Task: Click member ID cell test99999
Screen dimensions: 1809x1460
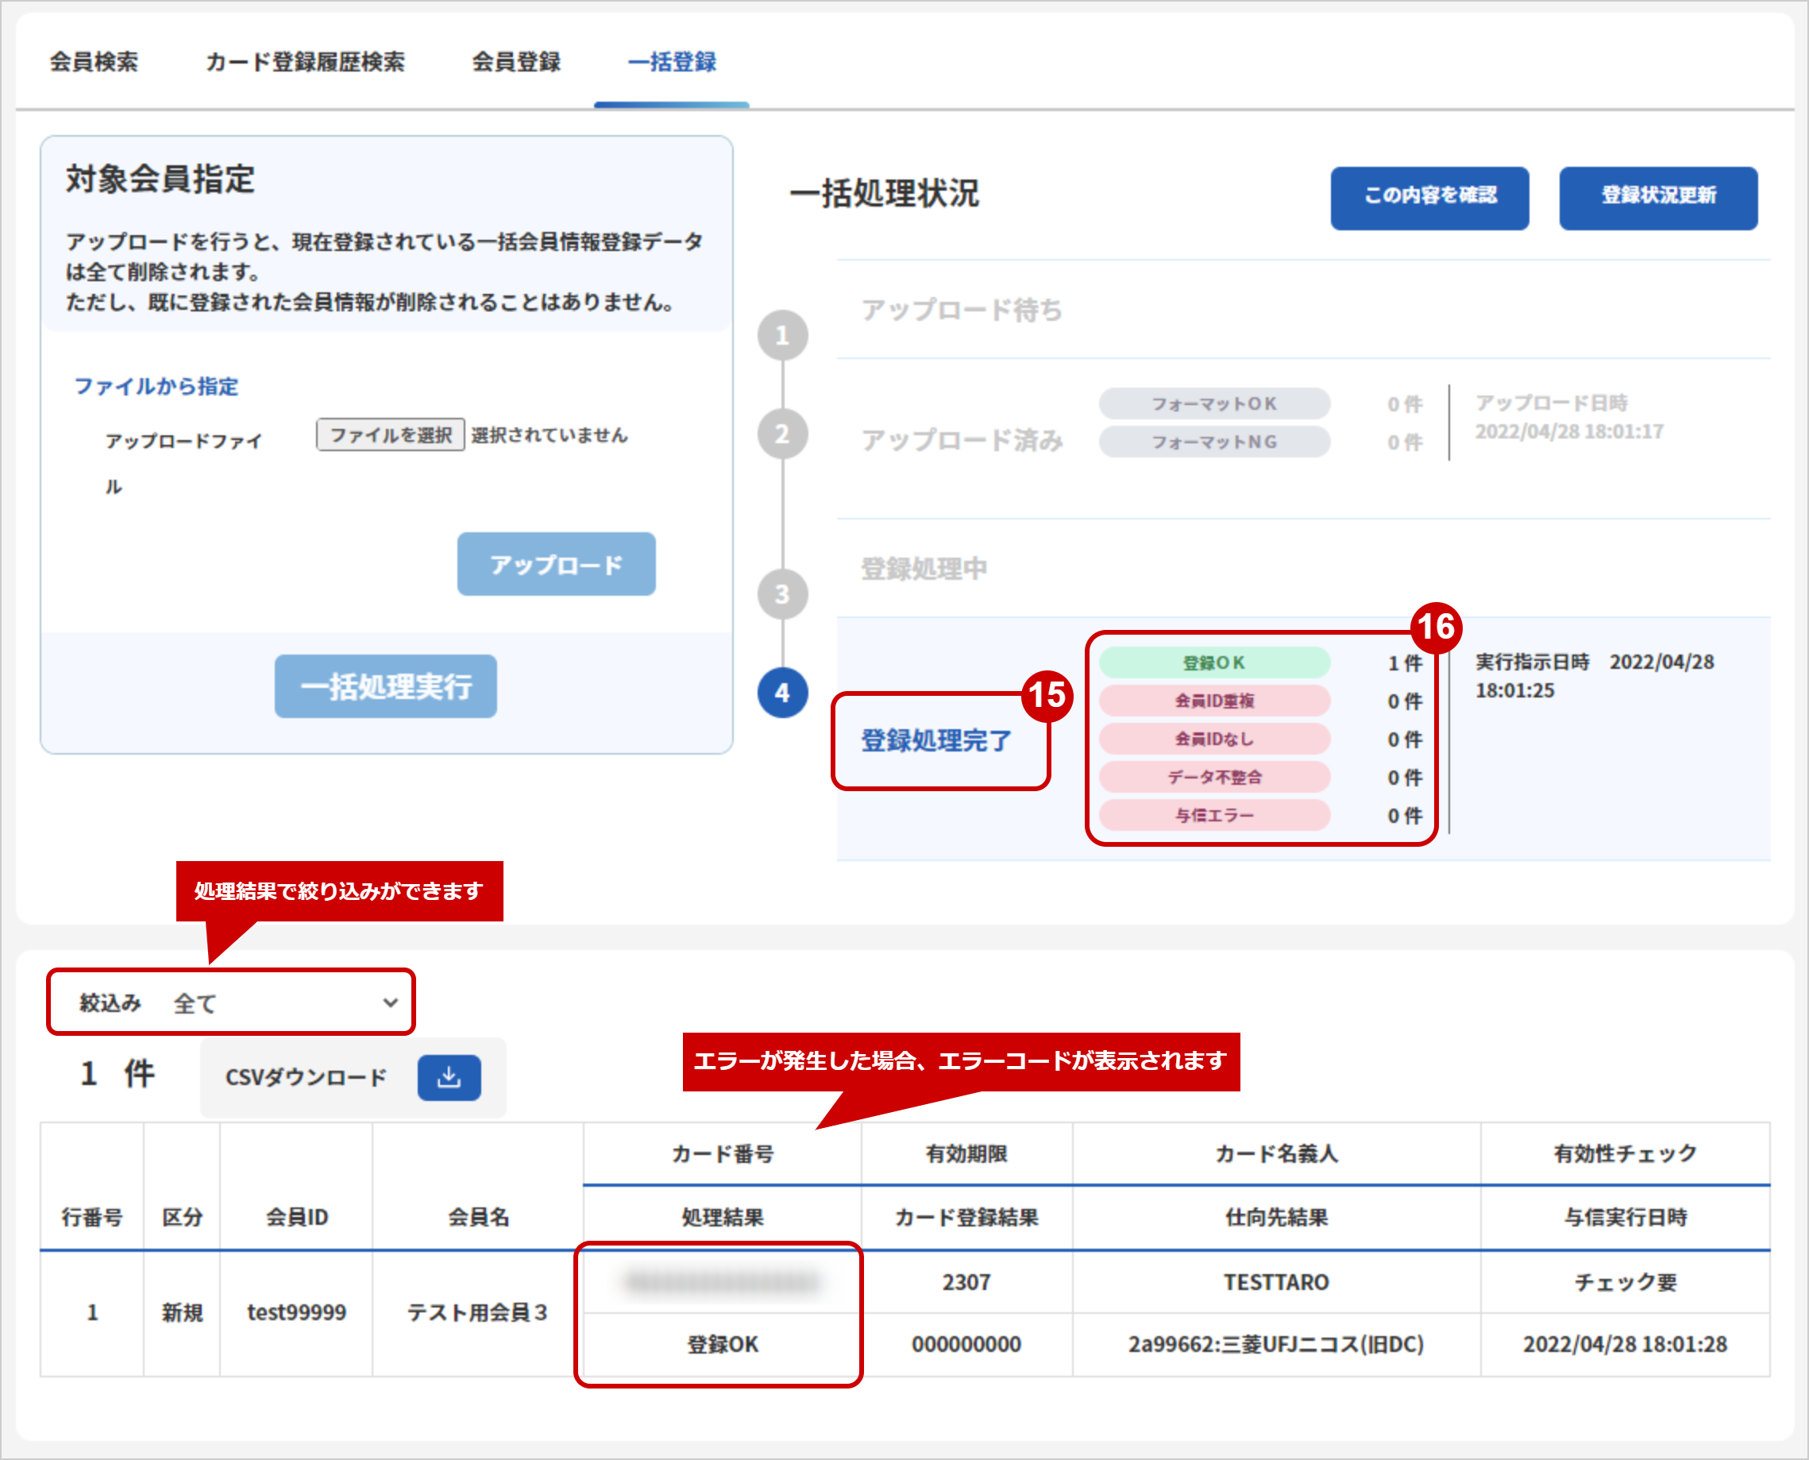Action: pos(297,1313)
